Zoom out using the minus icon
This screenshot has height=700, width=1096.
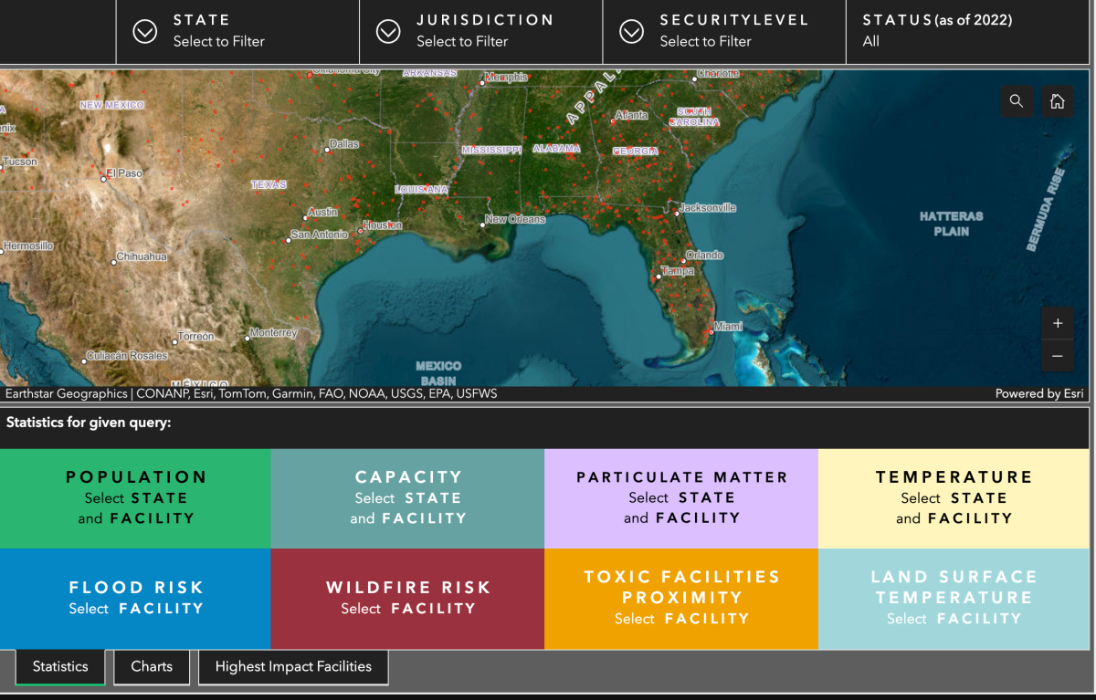pos(1057,356)
